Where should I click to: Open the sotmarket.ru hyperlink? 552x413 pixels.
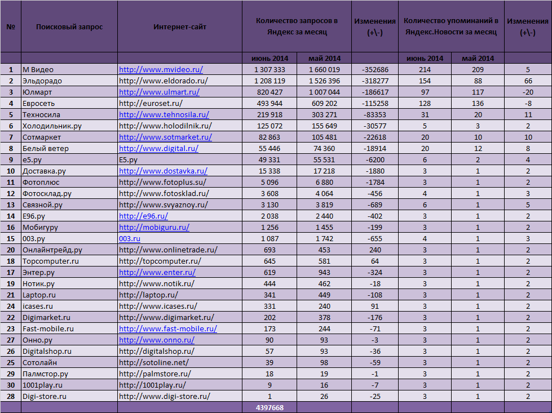[x=165, y=137]
